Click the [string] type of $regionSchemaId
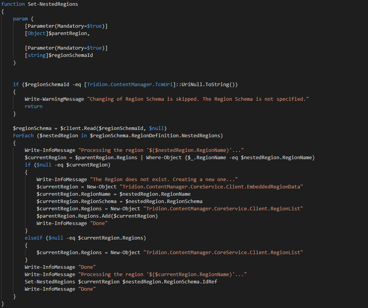Screen dimensions: 368x308 [x=37, y=55]
